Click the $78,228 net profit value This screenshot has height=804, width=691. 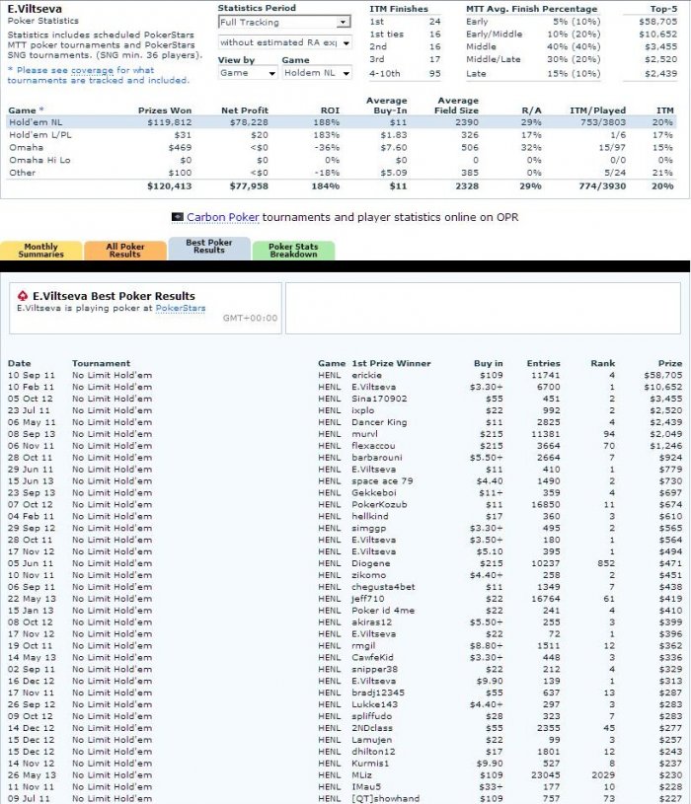249,122
